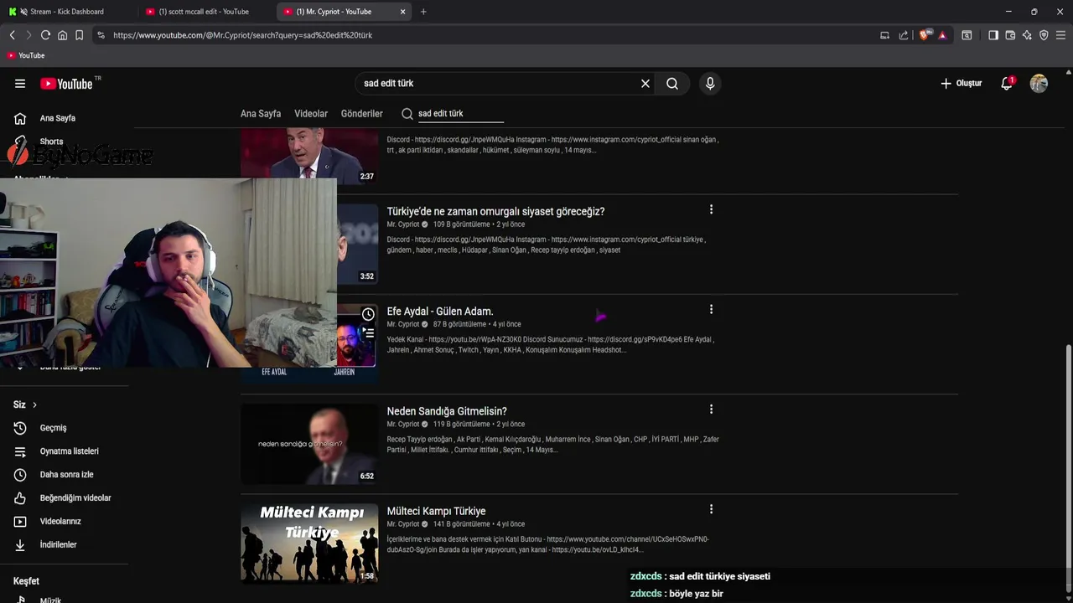1073x603 pixels.
Task: Click 'Neden Sandığa Gitmelisin?' thumbnail
Action: point(309,444)
